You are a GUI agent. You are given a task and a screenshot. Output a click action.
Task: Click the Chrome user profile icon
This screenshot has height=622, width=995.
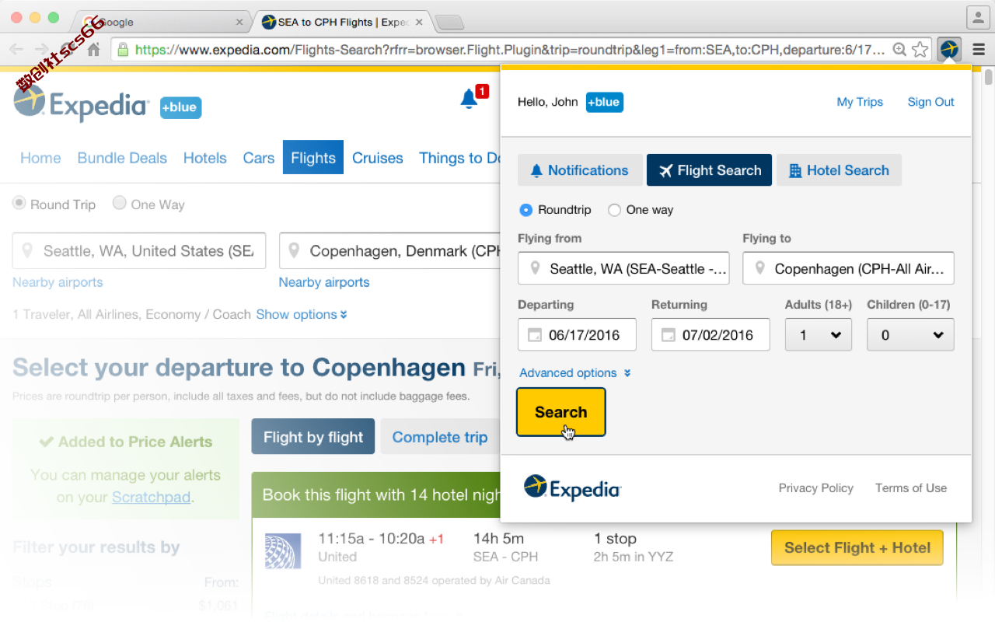pos(976,16)
